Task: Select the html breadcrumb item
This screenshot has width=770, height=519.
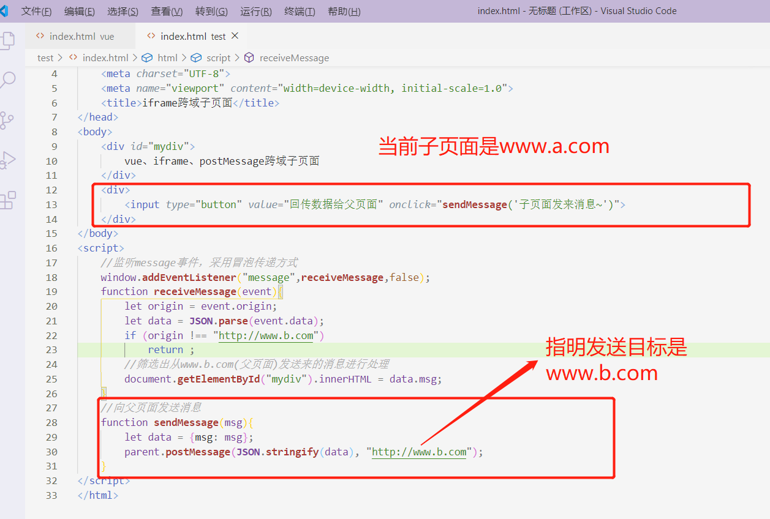Action: 167,58
